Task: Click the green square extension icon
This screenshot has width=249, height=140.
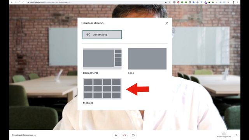Action: click(x=186, y=2)
